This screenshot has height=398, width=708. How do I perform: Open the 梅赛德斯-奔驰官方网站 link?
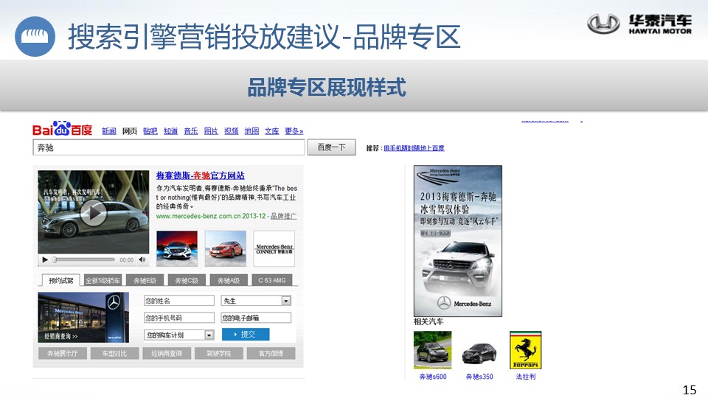point(200,175)
